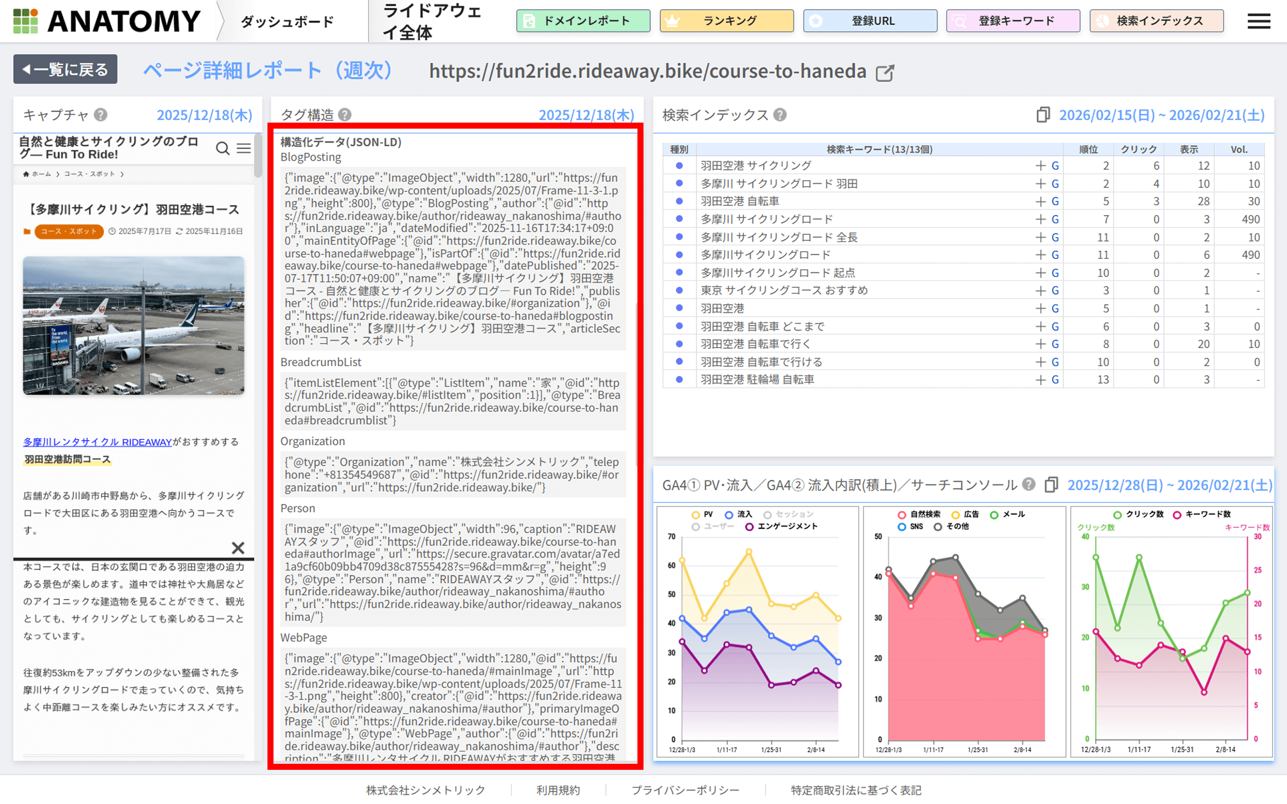Toggle the ユーザー legend in PV chart

713,527
